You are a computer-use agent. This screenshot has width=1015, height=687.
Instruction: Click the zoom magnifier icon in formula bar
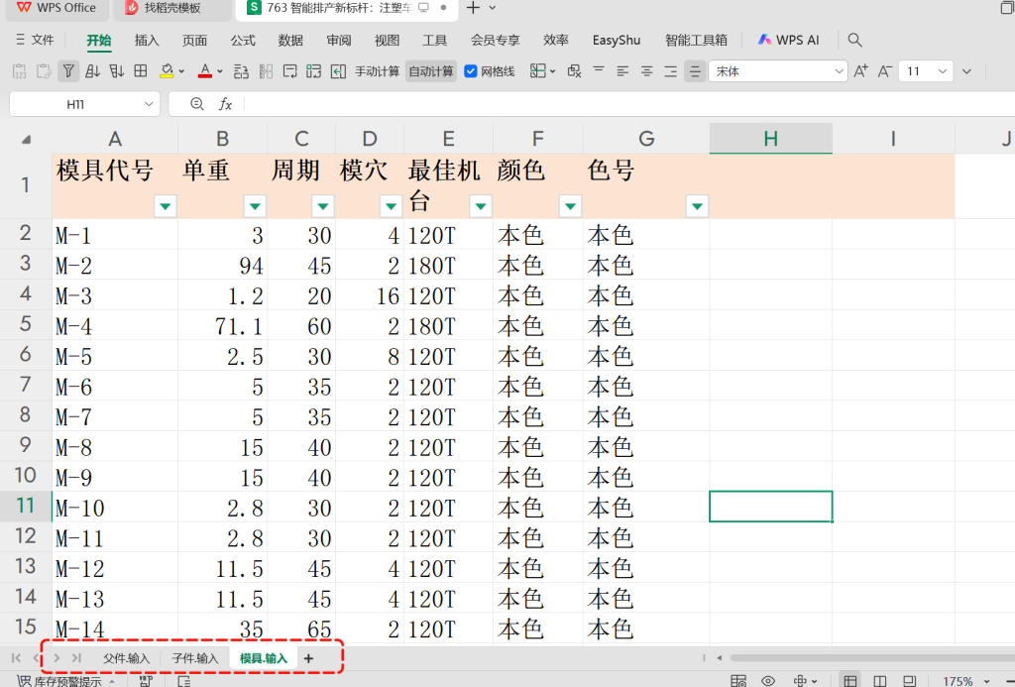pyautogui.click(x=197, y=104)
